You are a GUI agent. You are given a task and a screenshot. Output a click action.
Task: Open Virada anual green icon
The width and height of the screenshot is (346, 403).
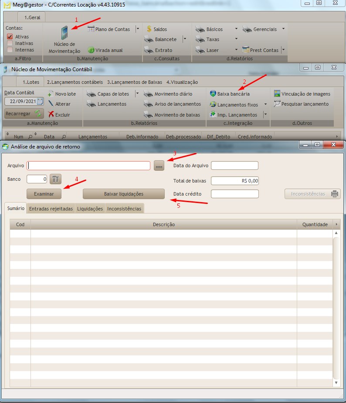(x=91, y=50)
